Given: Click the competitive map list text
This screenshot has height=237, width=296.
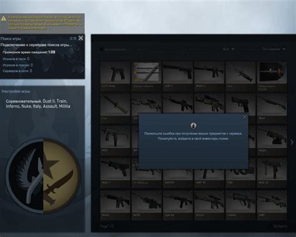Looking at the screenshot, I should pos(38,104).
